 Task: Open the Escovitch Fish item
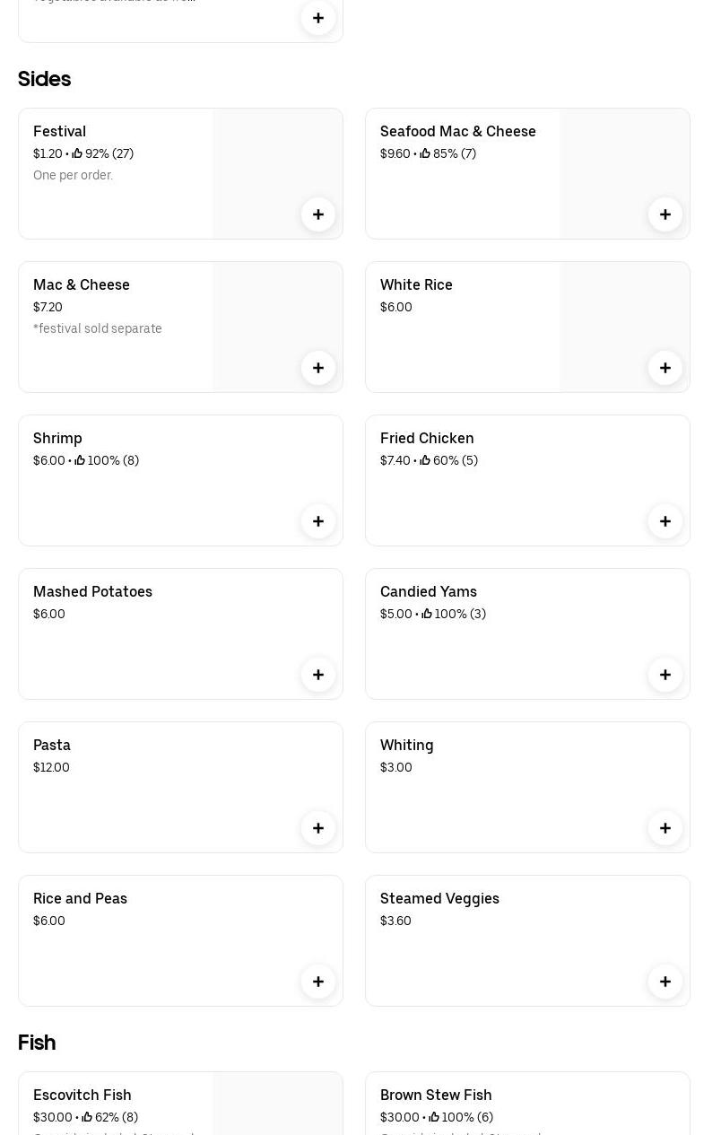pyautogui.click(x=83, y=1095)
